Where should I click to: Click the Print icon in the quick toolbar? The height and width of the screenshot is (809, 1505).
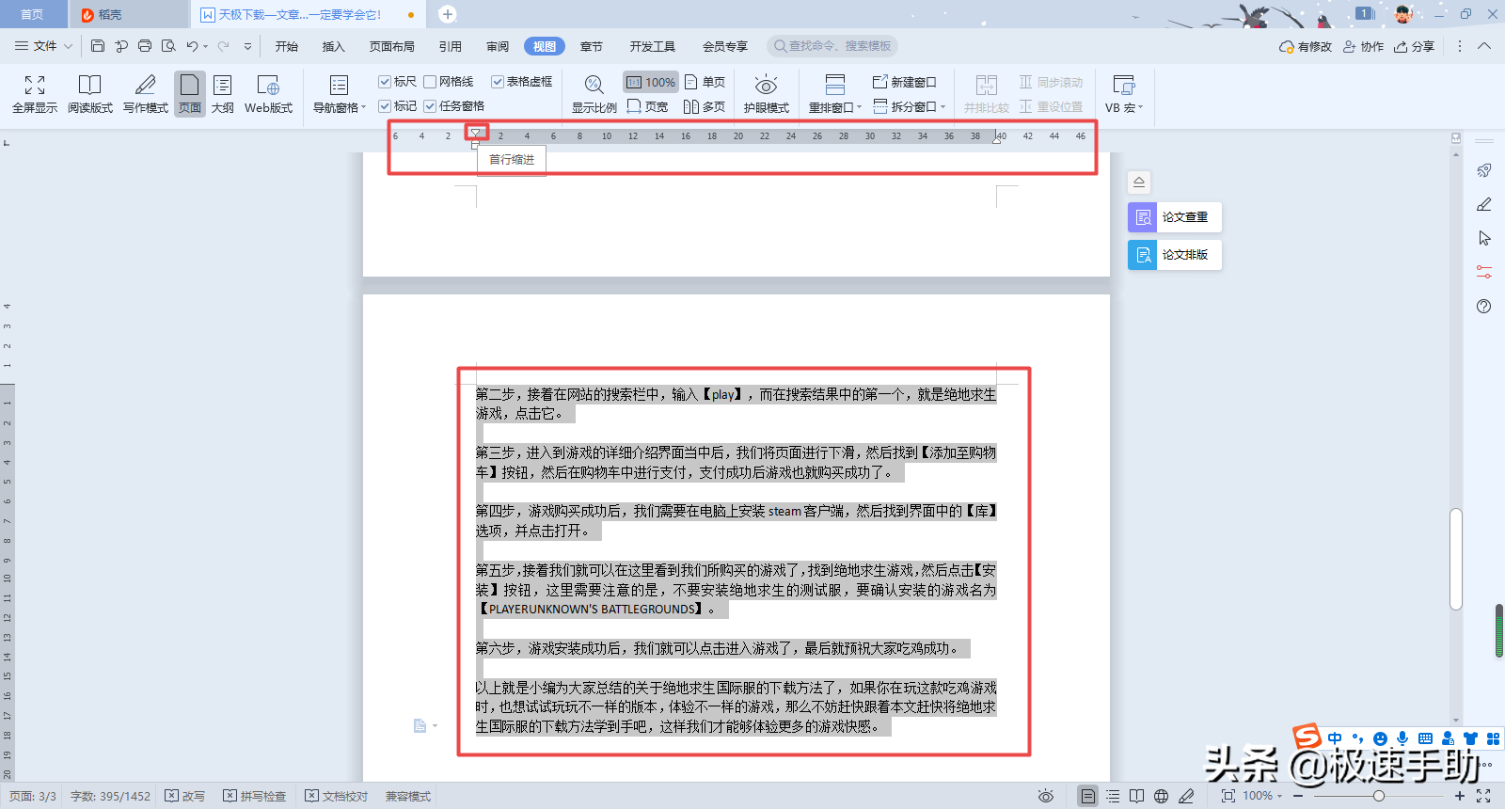coord(145,46)
